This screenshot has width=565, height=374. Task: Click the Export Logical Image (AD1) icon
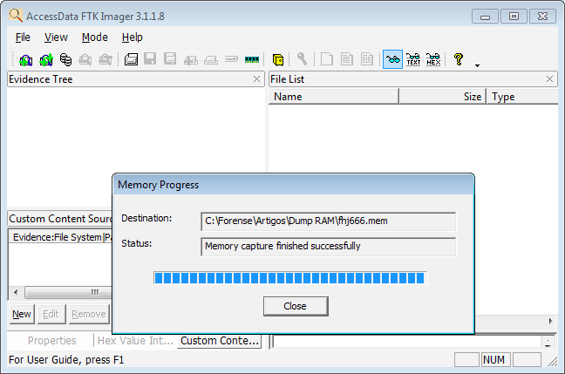(x=170, y=58)
